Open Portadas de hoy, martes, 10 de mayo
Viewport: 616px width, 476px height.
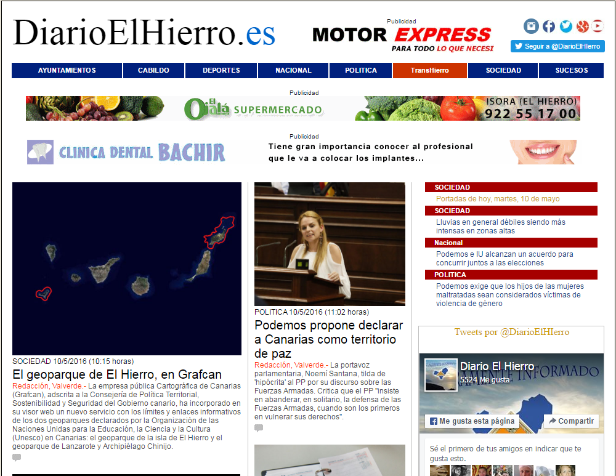pyautogui.click(x=498, y=199)
